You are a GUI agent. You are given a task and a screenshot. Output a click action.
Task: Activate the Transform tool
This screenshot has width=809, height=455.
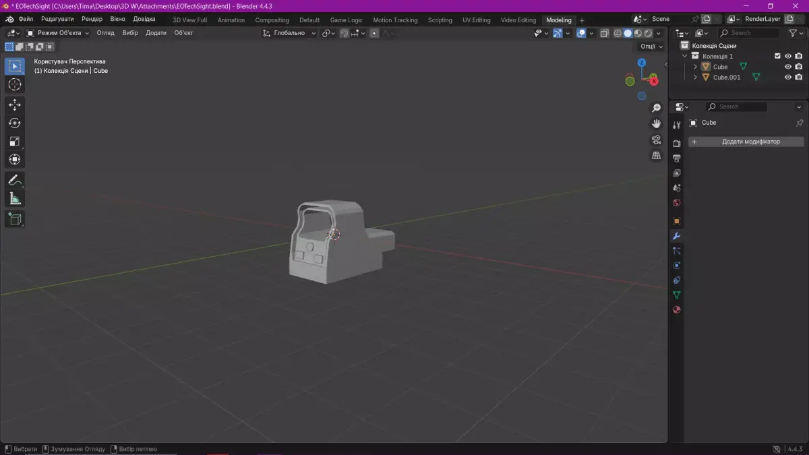click(x=15, y=160)
